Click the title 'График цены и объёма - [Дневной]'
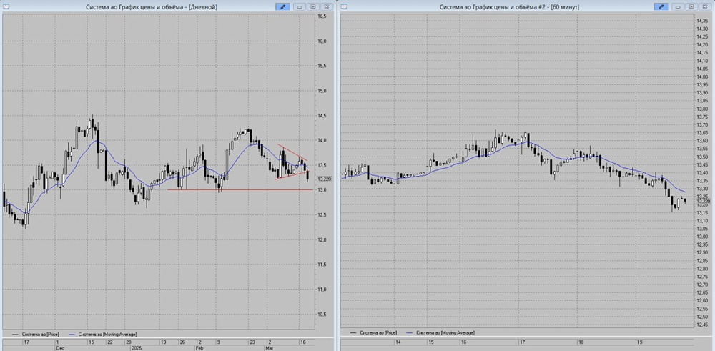 (x=169, y=7)
